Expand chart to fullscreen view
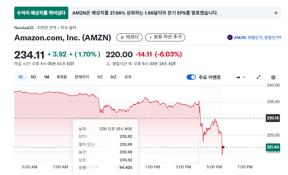The width and height of the screenshot is (288, 175). click(259, 77)
